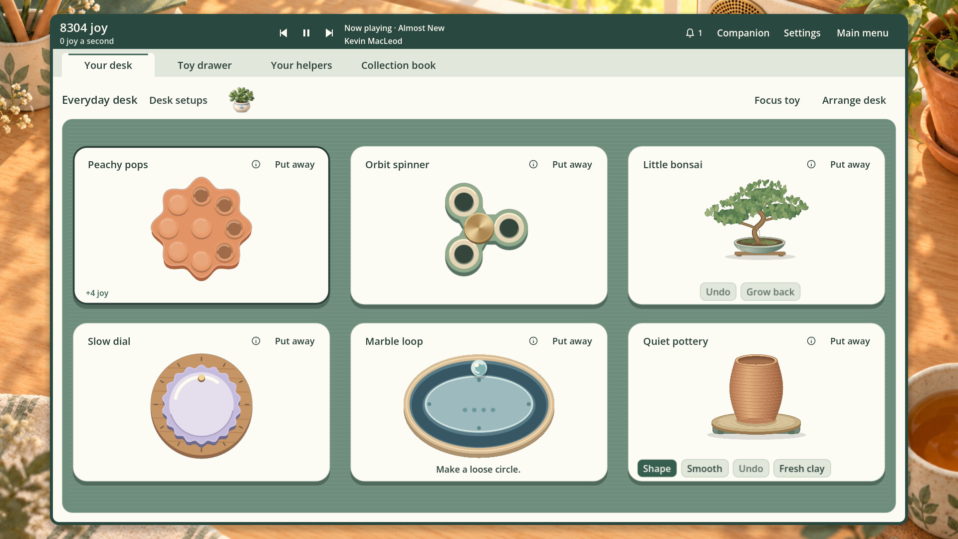Put away the Marble loop
This screenshot has width=958, height=539.
[572, 341]
